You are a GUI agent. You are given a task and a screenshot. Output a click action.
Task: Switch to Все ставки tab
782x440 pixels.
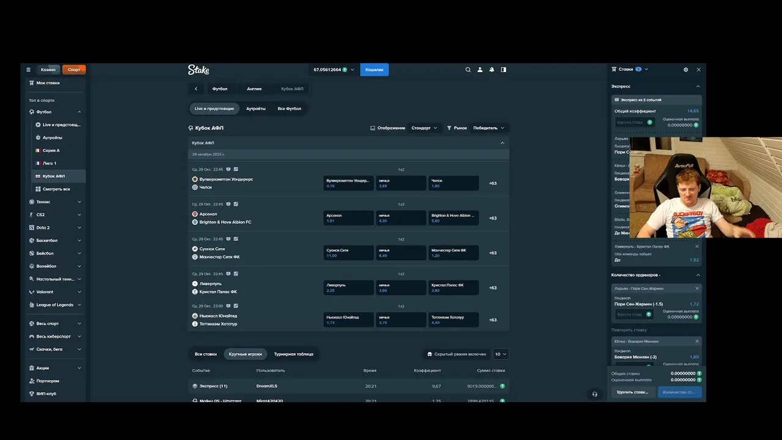206,354
